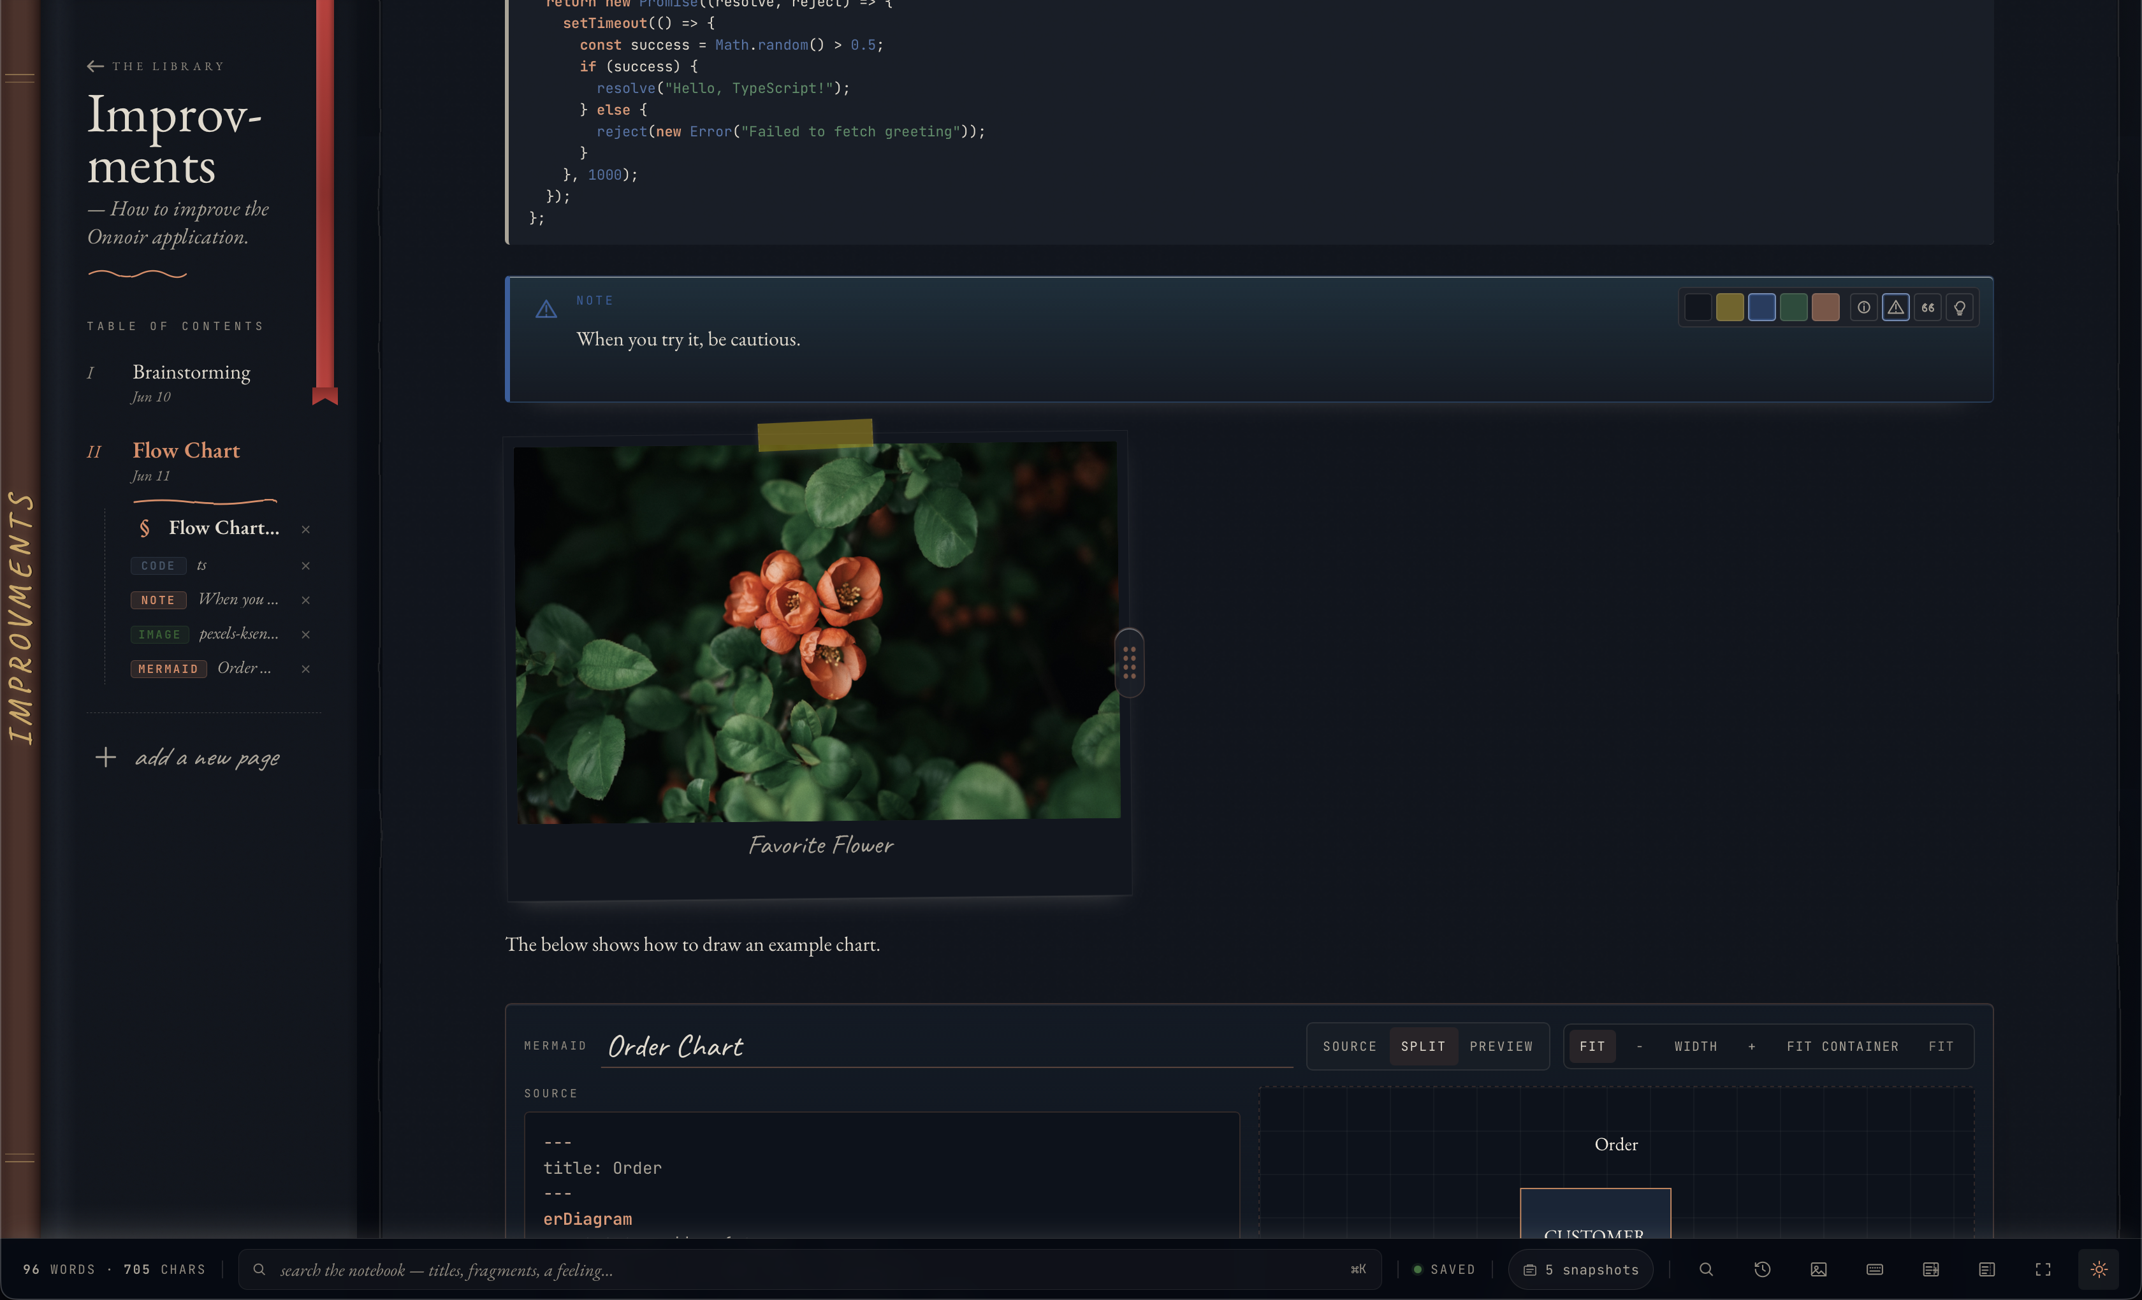The height and width of the screenshot is (1300, 2142).
Task: Edit the Order Chart title field
Action: tap(946, 1046)
